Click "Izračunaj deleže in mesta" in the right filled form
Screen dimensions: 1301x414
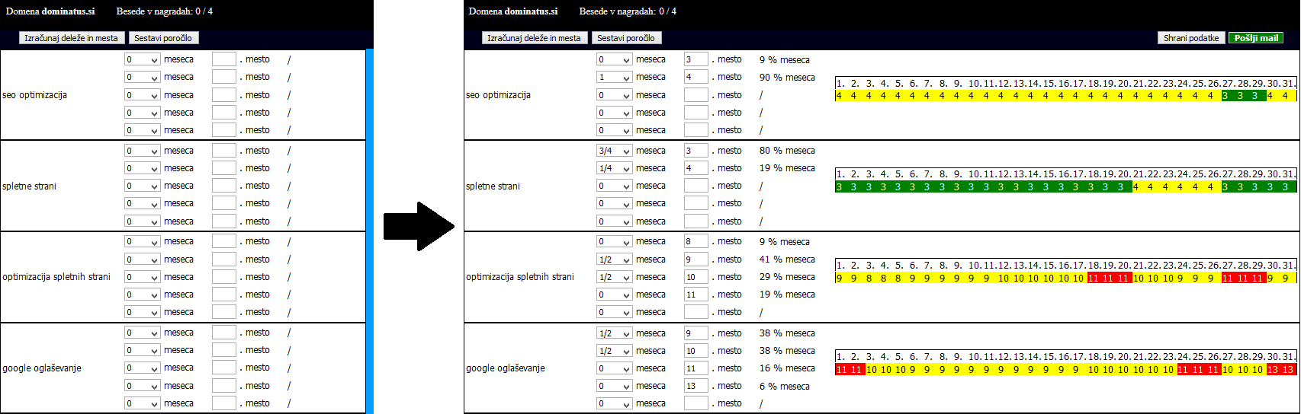coord(534,38)
